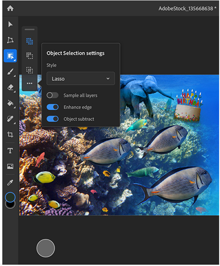
Task: Disable Object subtract toggle
Action: click(x=53, y=119)
